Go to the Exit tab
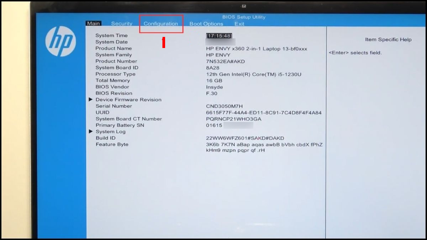 tap(239, 24)
